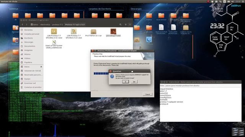Open first folder in Descargas desktop group
Image resolution: width=245 pixels, height=137 pixels.
click(x=137, y=16)
